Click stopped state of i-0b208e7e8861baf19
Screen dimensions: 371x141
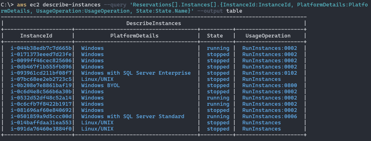click(218, 85)
